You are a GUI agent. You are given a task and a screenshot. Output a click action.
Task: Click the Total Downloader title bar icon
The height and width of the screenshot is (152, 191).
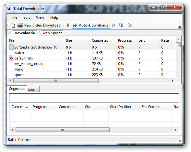(x=9, y=9)
